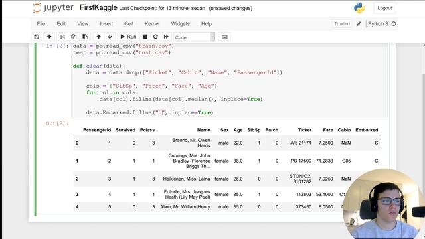Interrupt the kernel with stop icon
The image size is (425, 239).
coord(145,37)
